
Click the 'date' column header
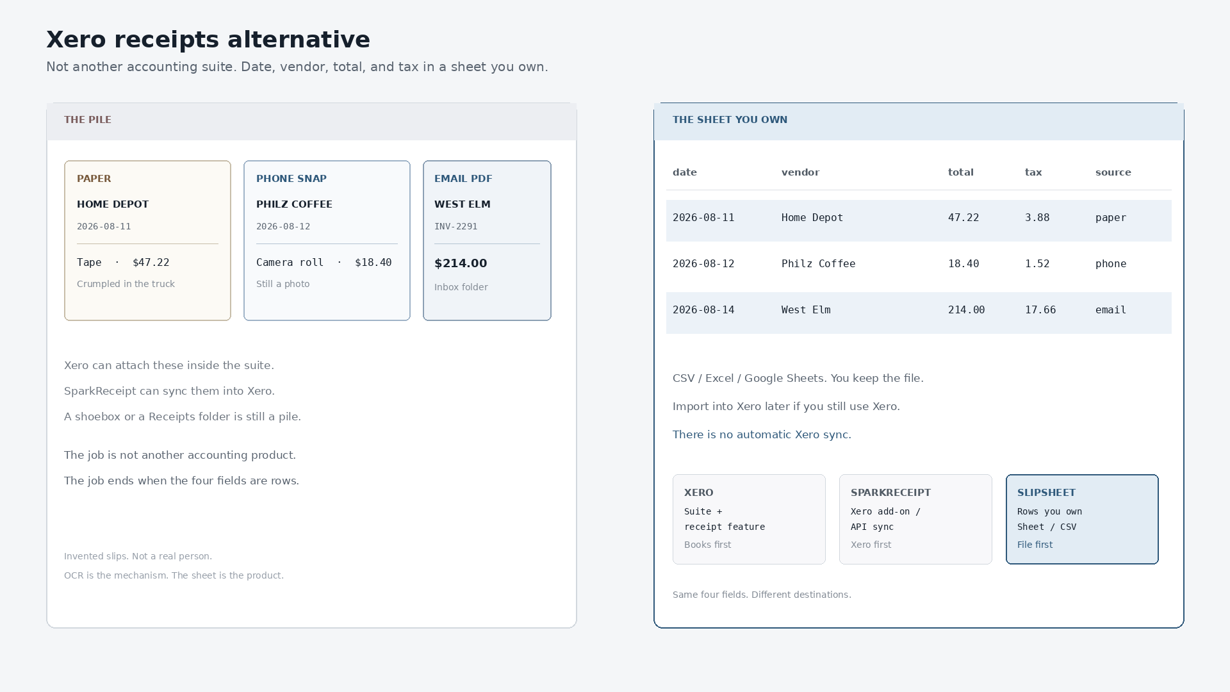(685, 172)
